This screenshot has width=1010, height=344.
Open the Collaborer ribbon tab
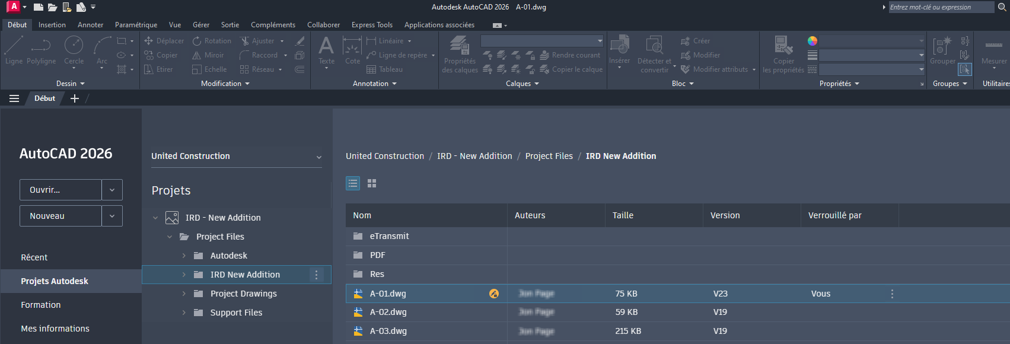pos(323,25)
